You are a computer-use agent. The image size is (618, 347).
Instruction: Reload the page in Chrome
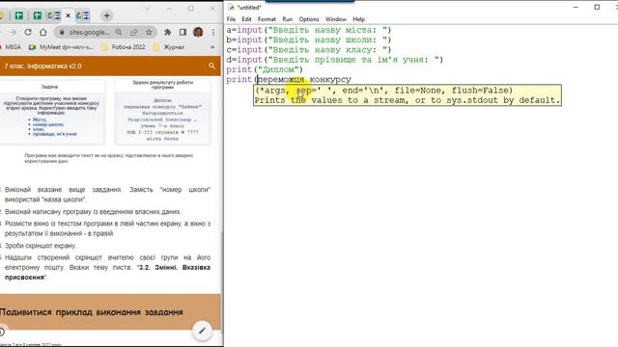coord(28,32)
